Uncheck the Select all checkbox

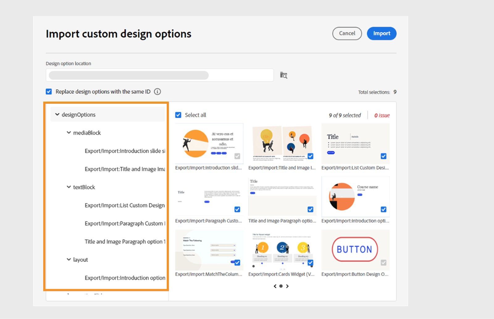[x=178, y=115]
